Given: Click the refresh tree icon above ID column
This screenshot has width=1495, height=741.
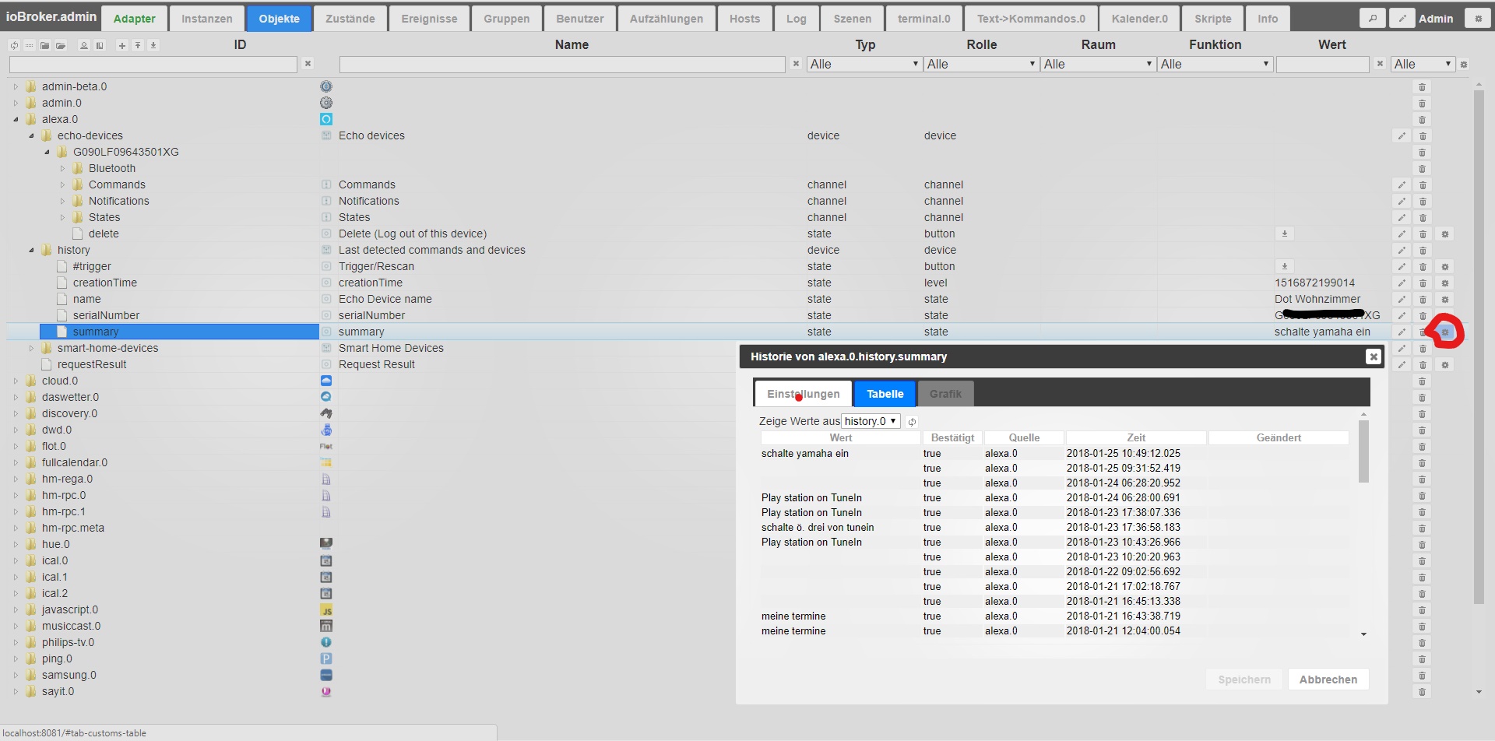Looking at the screenshot, I should tap(14, 46).
